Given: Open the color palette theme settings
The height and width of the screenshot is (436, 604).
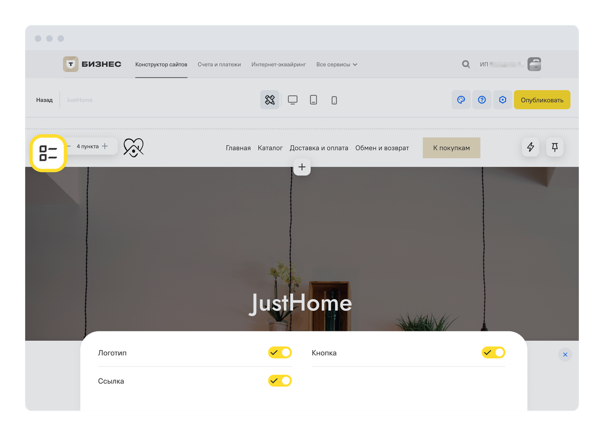Looking at the screenshot, I should tap(461, 100).
